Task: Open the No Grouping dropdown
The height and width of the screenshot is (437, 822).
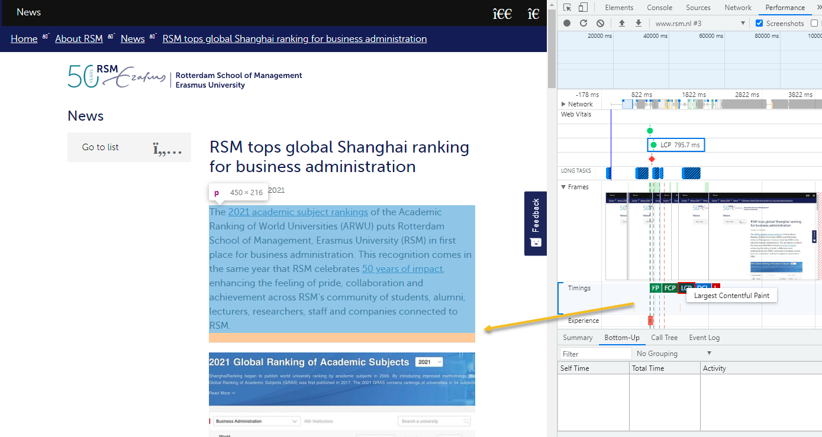Action: click(x=674, y=354)
